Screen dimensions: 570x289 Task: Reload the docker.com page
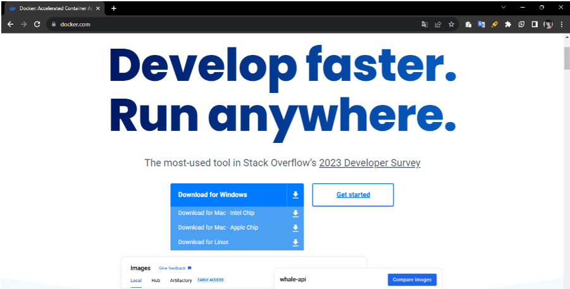pos(37,25)
